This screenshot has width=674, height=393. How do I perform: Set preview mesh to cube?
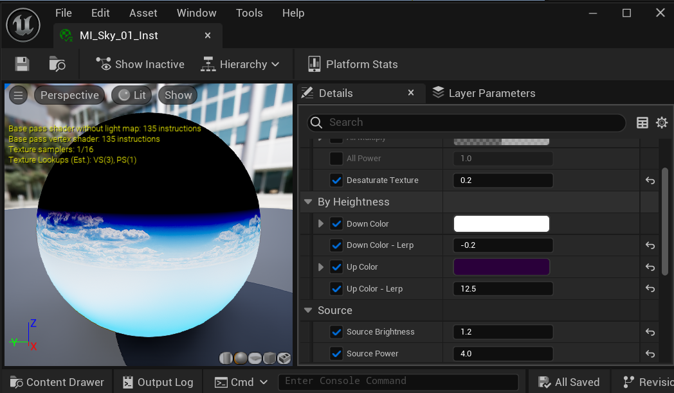pyautogui.click(x=269, y=358)
